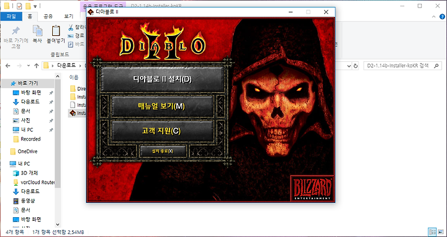The width and height of the screenshot is (447, 237).
Task: Open 3D 개체 under 내 PC
Action: point(29,173)
